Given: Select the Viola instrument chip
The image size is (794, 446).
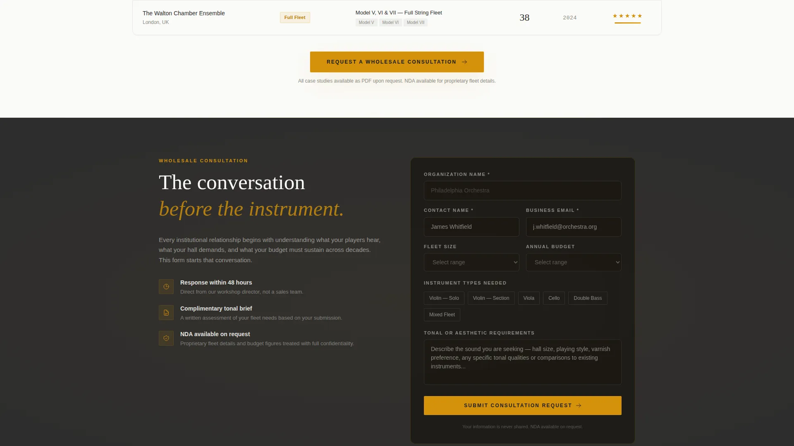Looking at the screenshot, I should [x=529, y=298].
